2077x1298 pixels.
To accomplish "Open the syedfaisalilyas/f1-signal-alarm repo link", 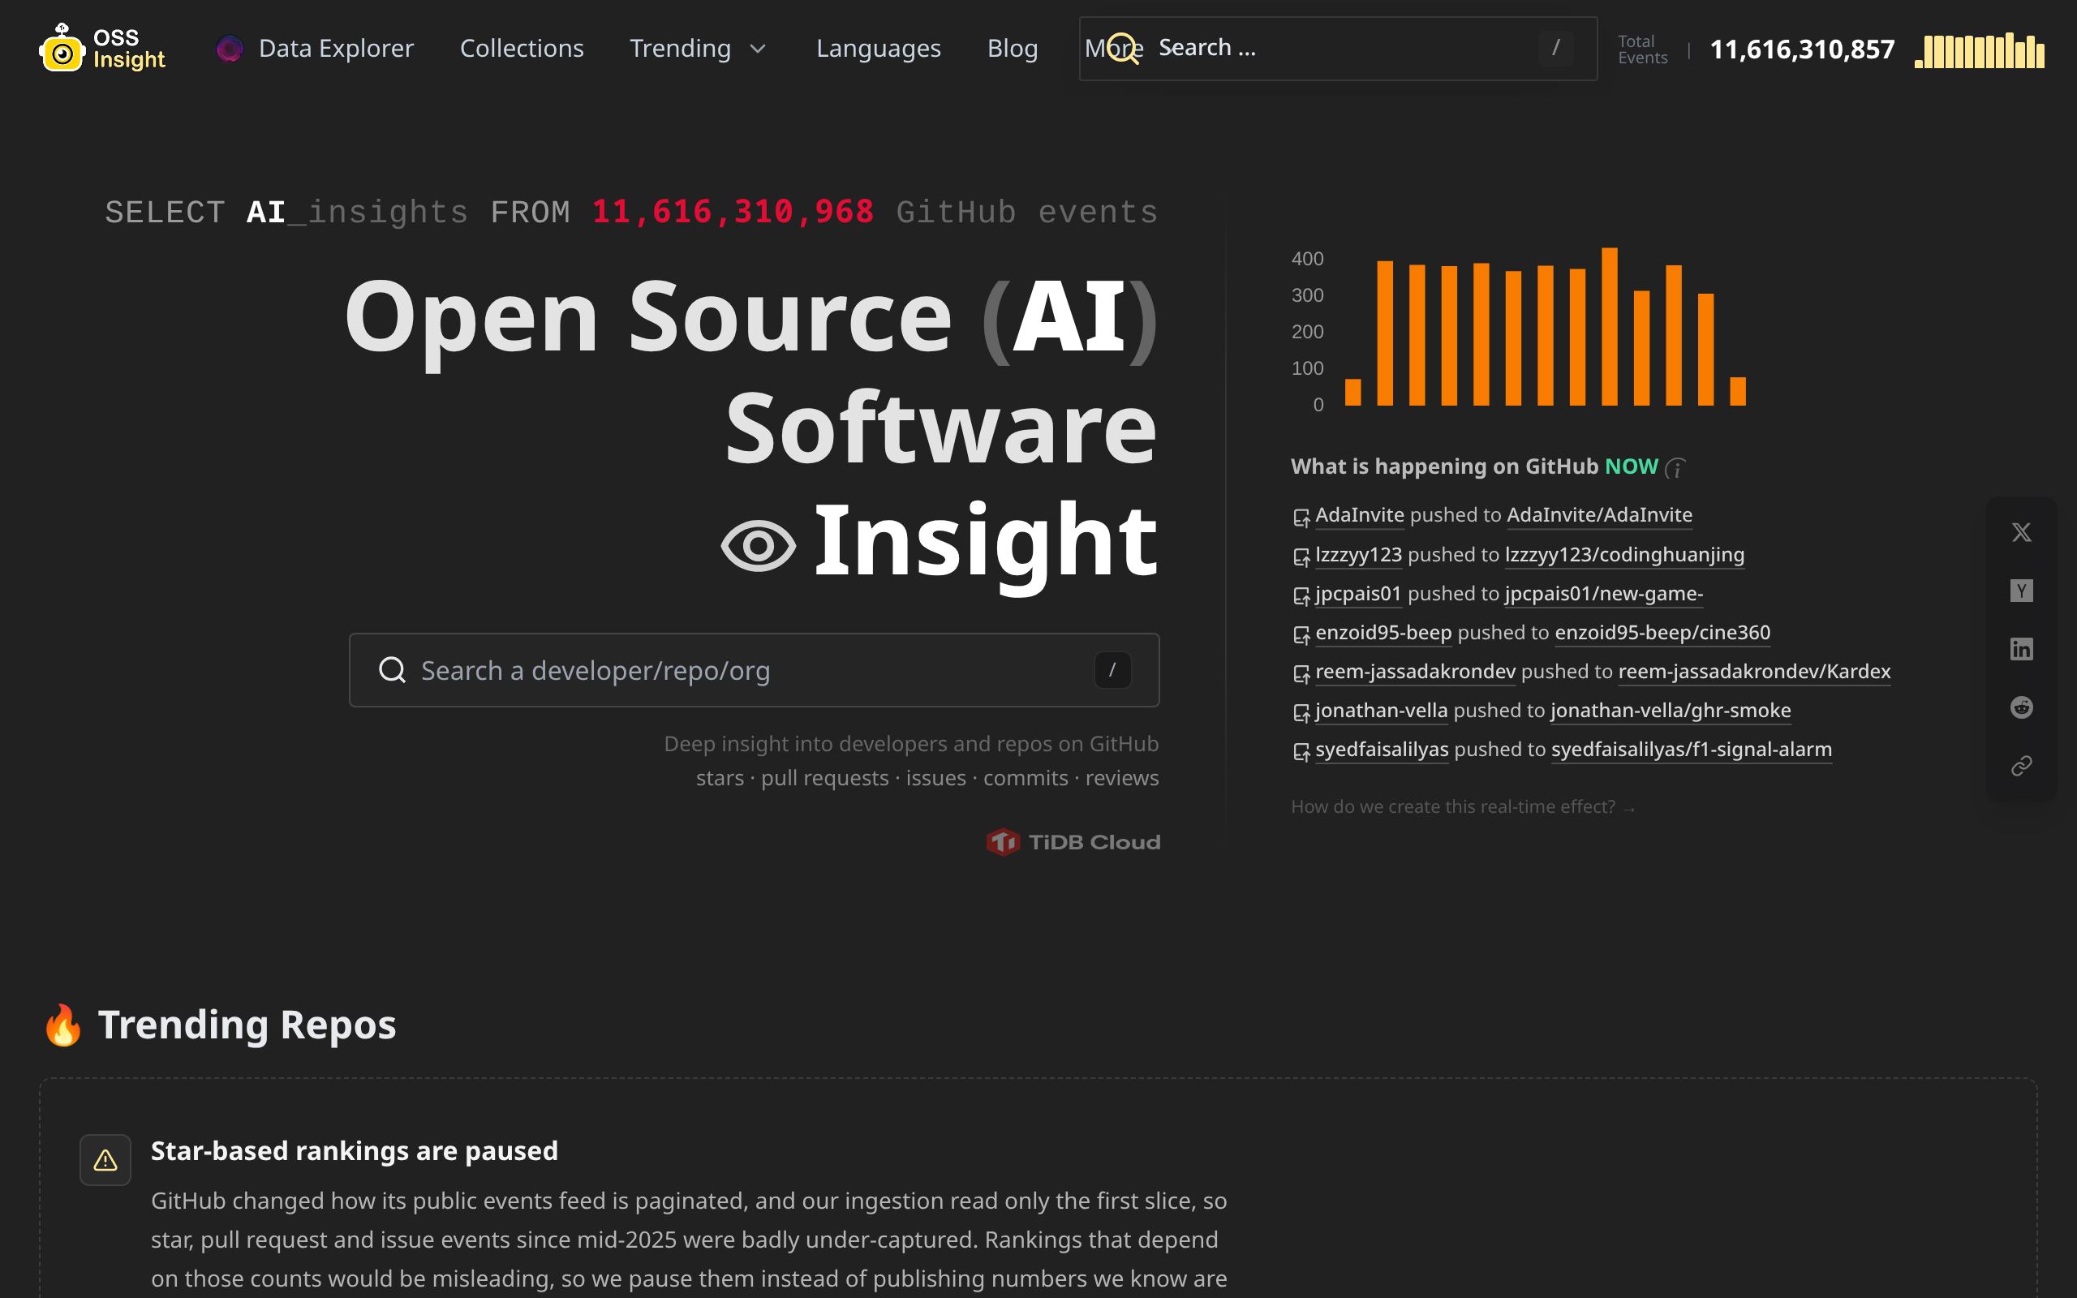I will (x=1691, y=750).
